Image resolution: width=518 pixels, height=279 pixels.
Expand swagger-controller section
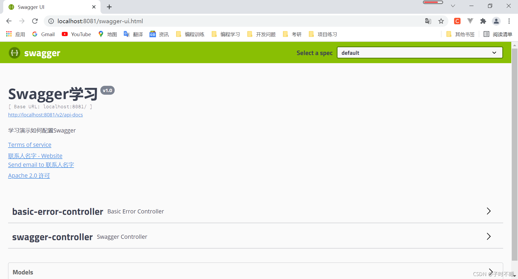coord(255,237)
